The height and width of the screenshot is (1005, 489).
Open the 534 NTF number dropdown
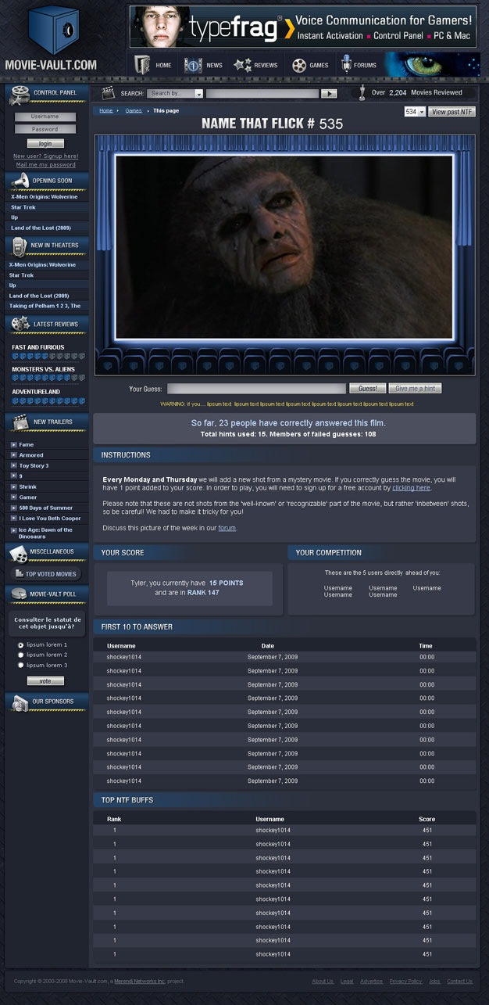point(415,112)
